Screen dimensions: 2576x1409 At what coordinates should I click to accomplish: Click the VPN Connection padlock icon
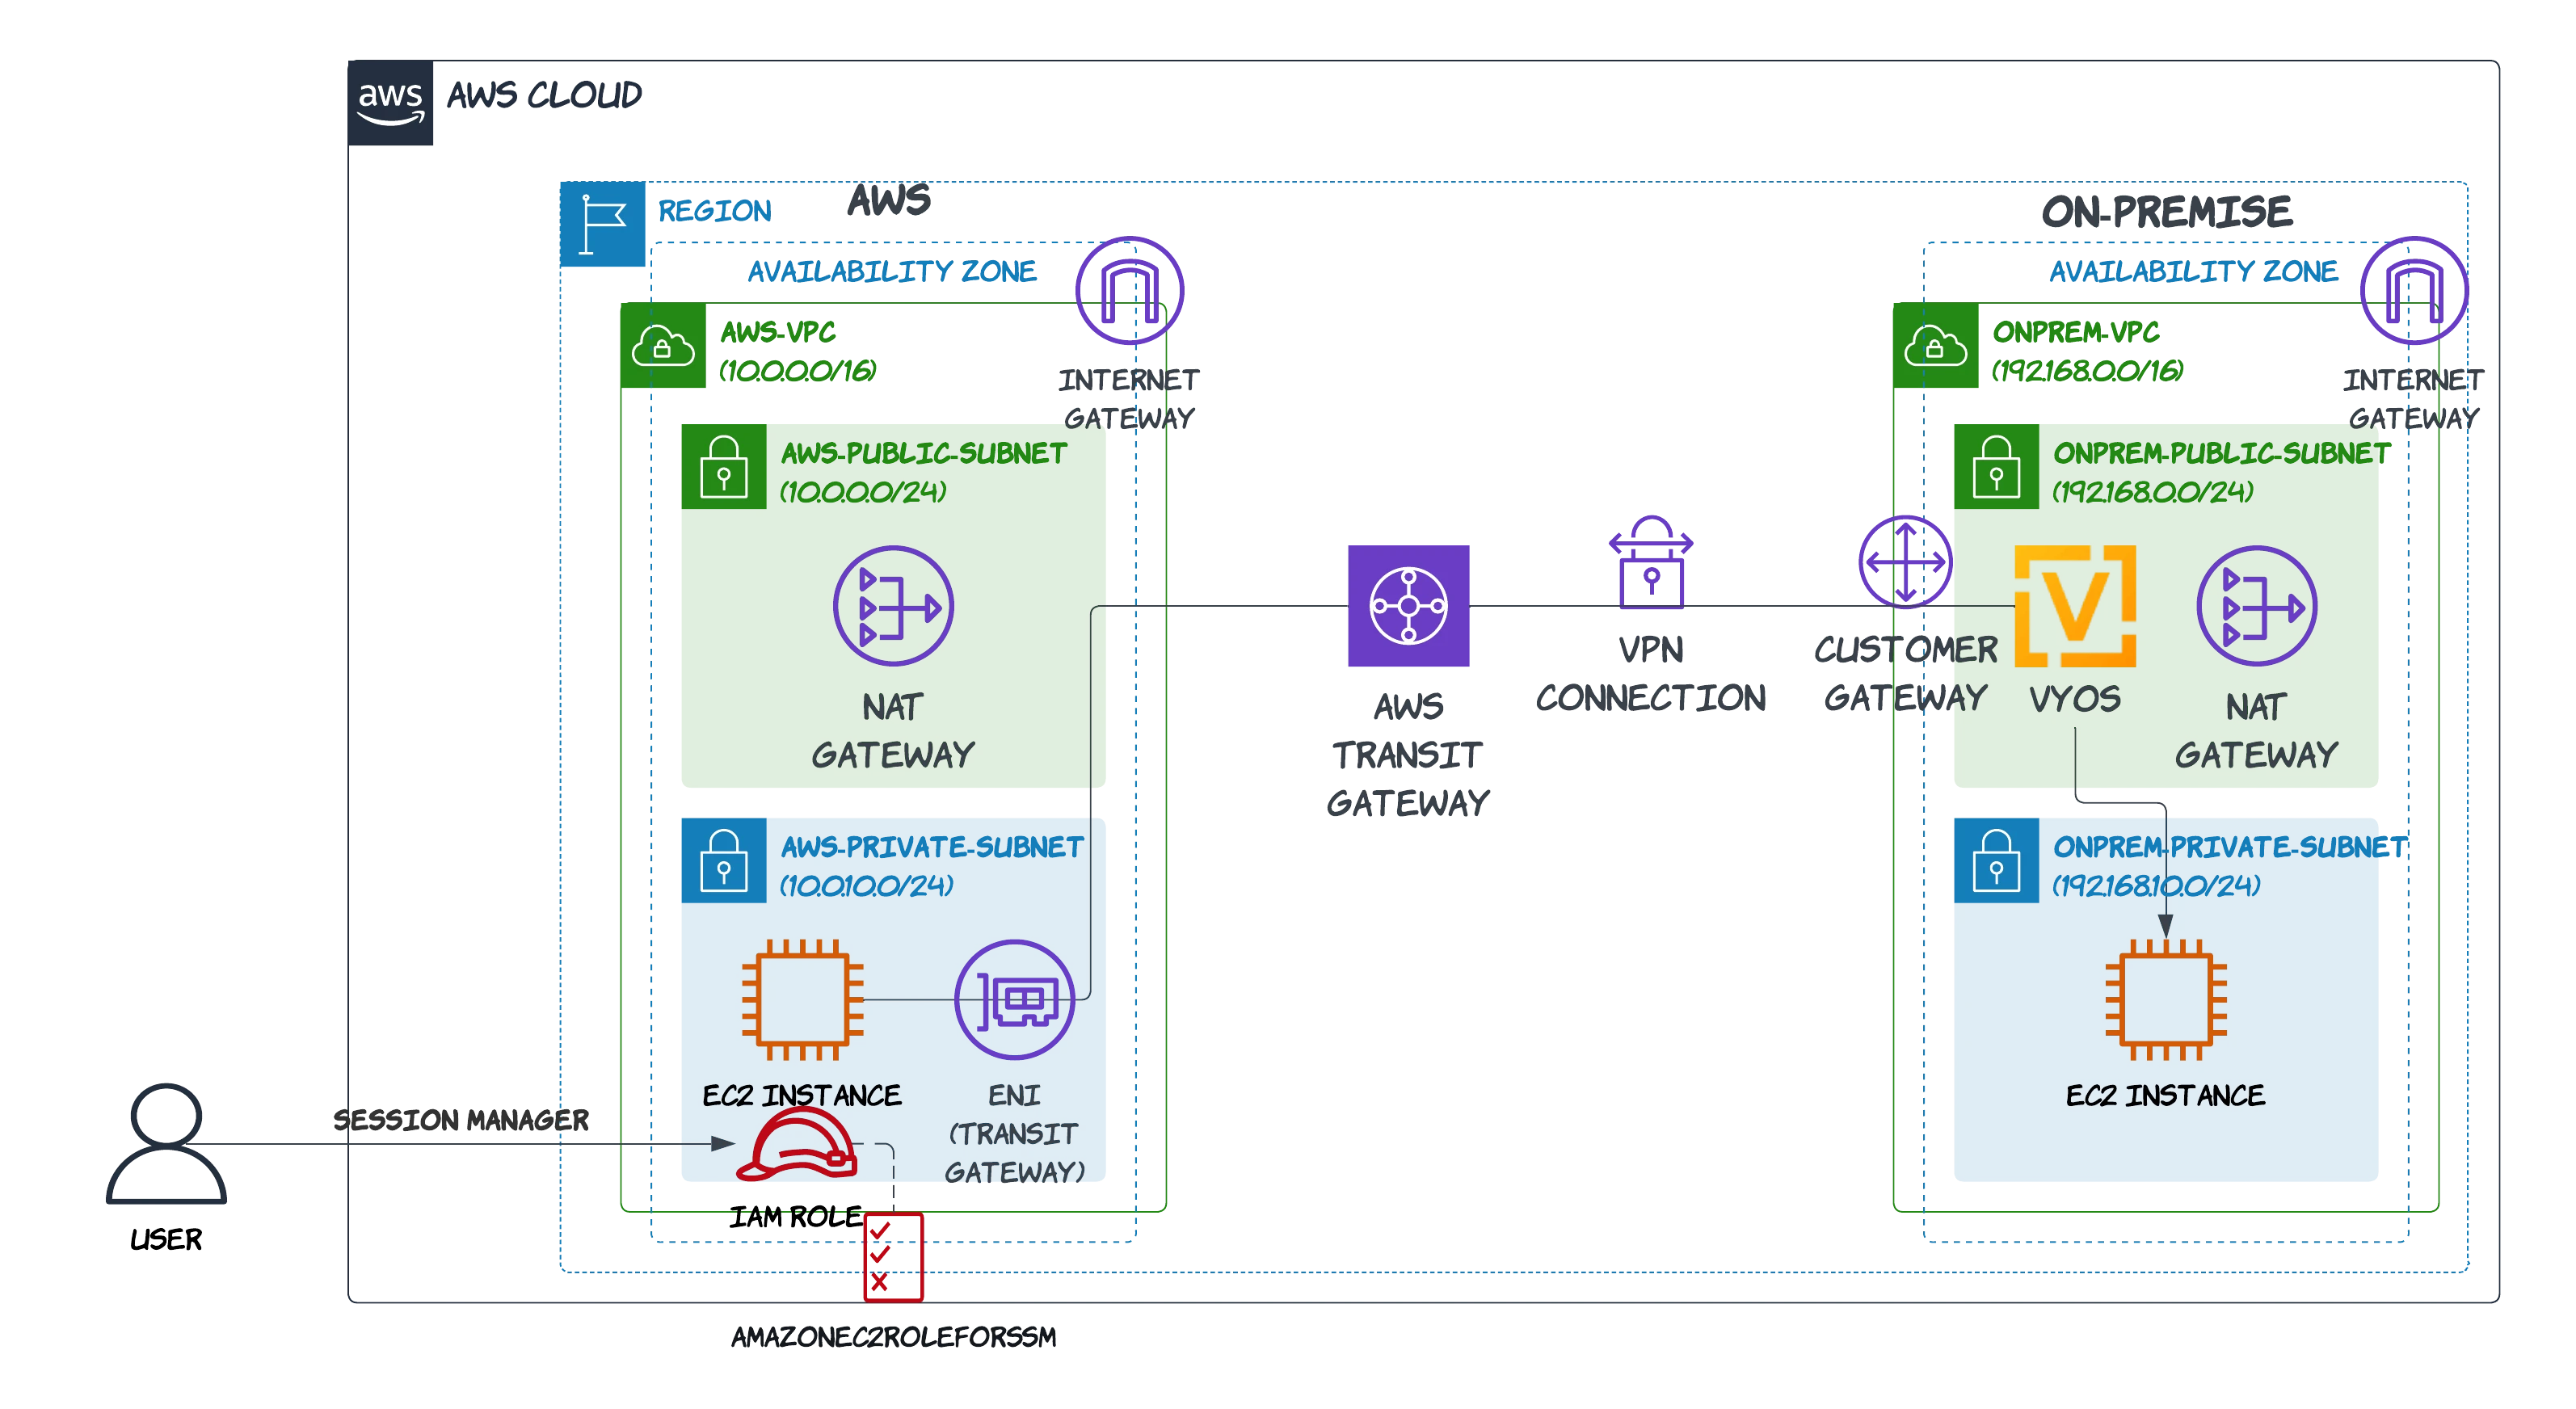1651,562
